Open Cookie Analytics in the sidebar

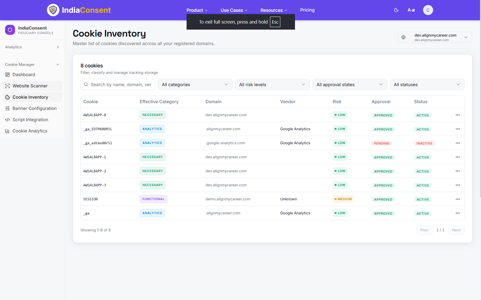point(32,131)
